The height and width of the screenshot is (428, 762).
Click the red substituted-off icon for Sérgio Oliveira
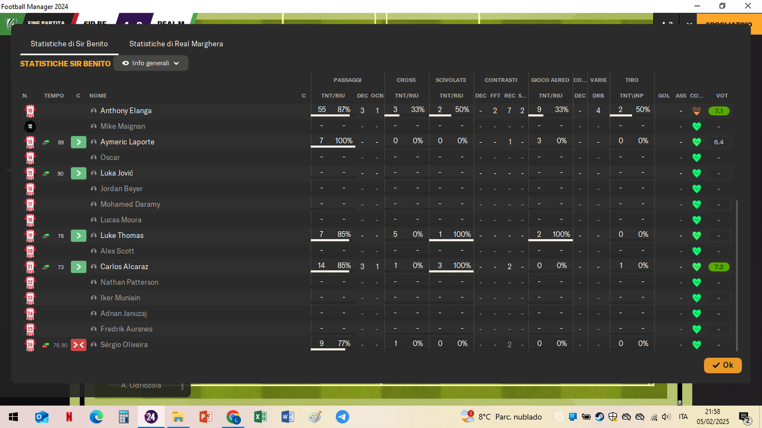pos(79,345)
